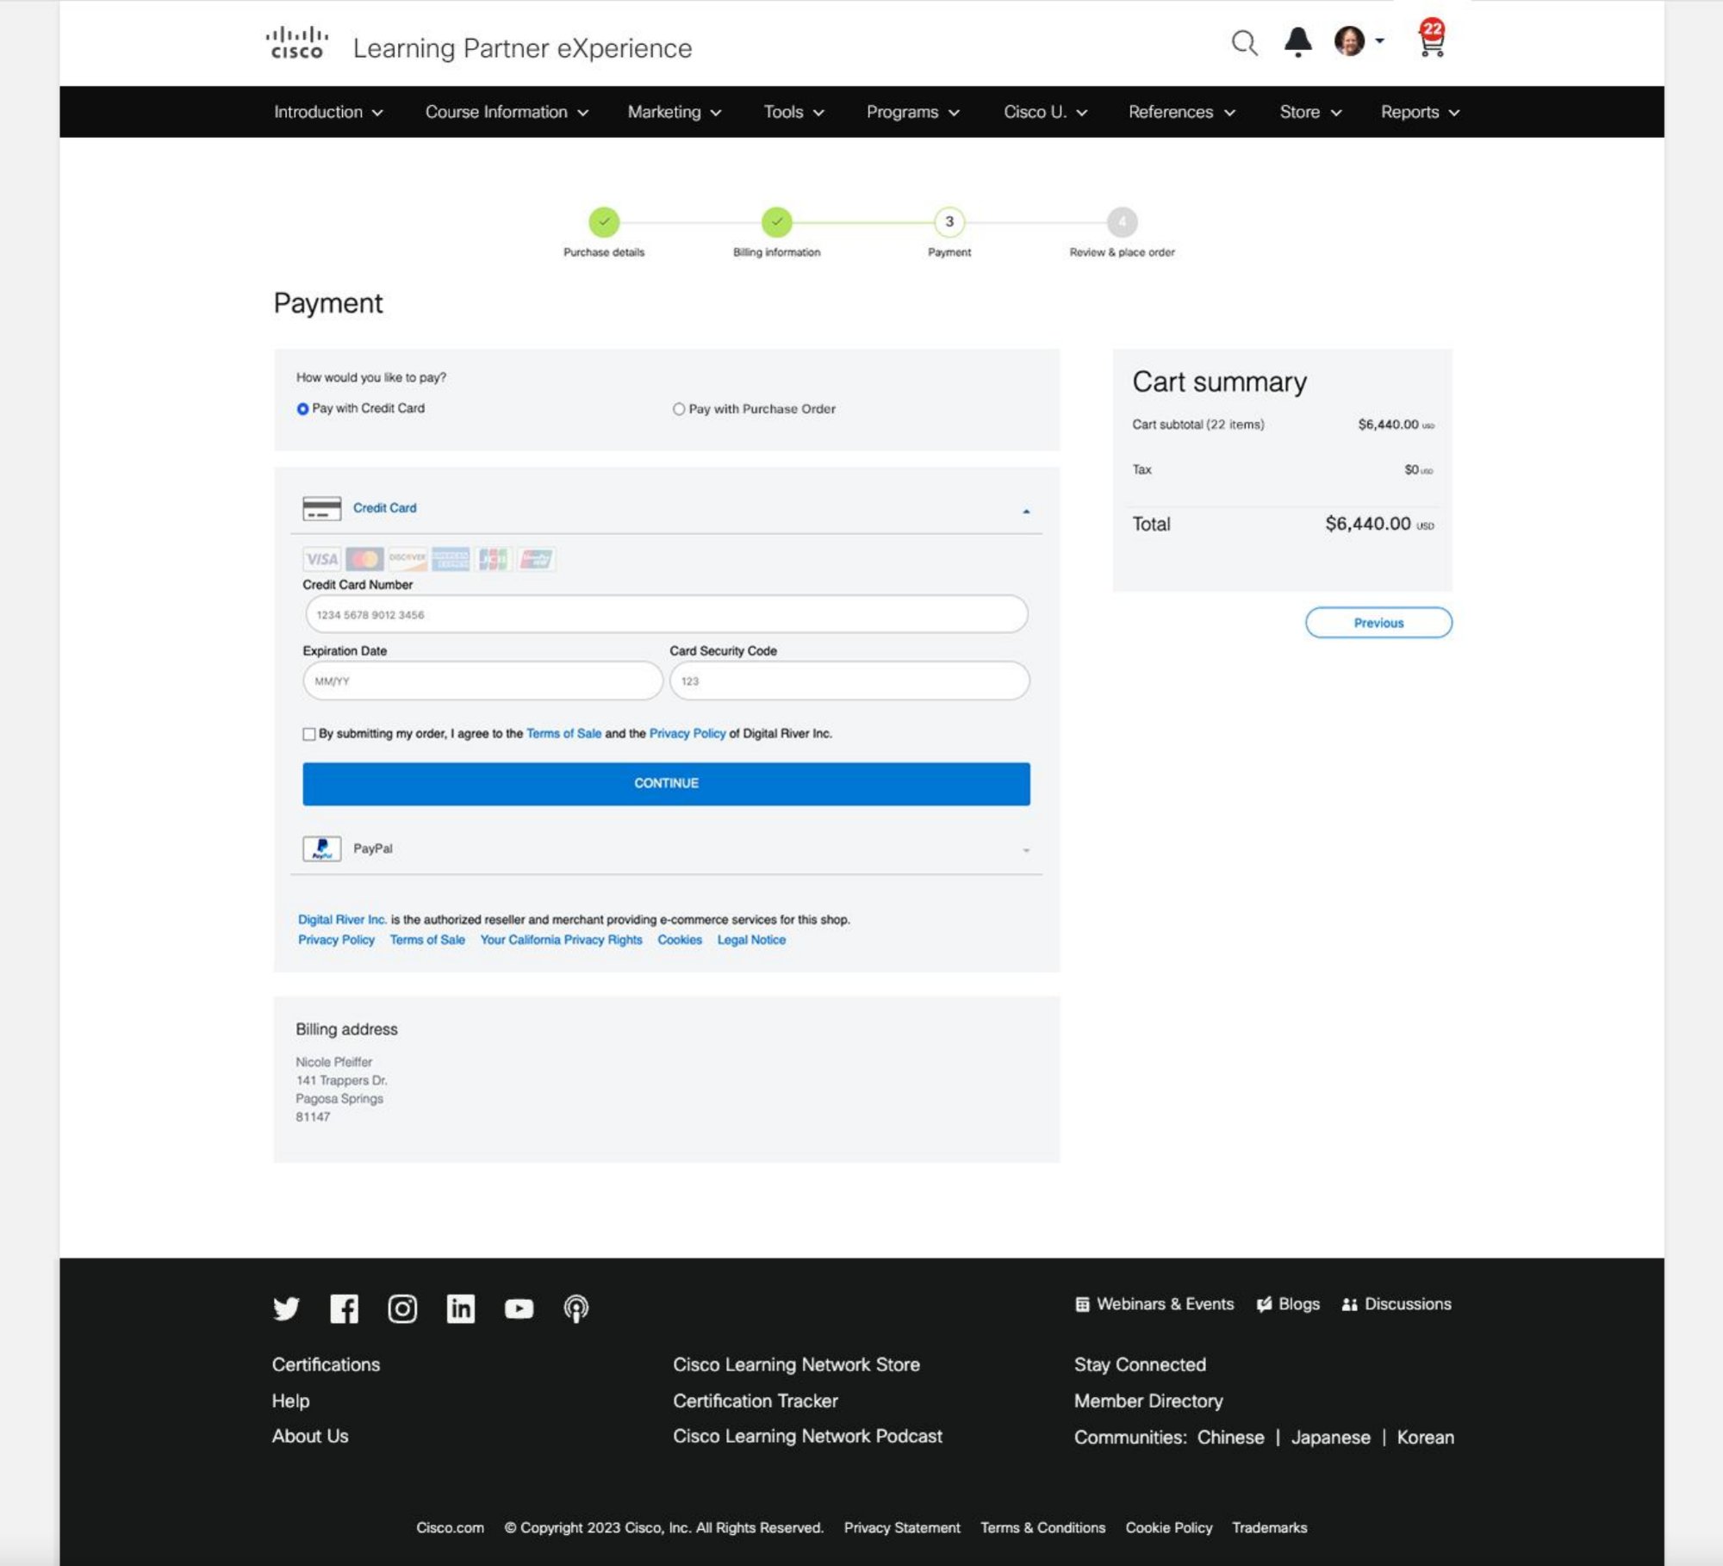
Task: Click the Twitter icon in footer
Action: coord(286,1308)
